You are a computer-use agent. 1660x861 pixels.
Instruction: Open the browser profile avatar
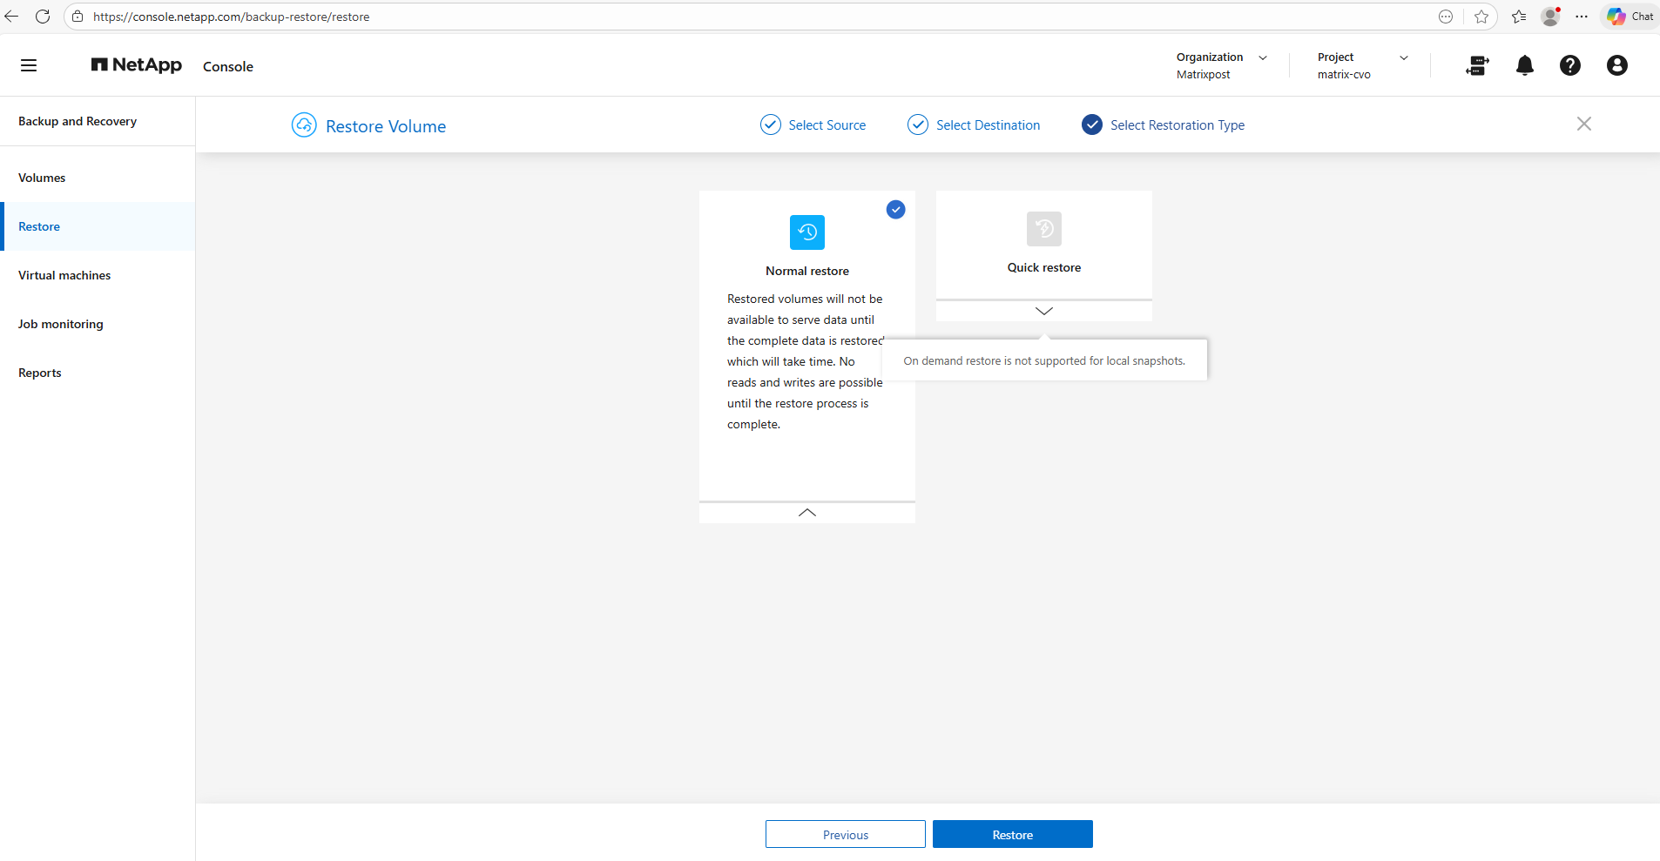coord(1550,17)
